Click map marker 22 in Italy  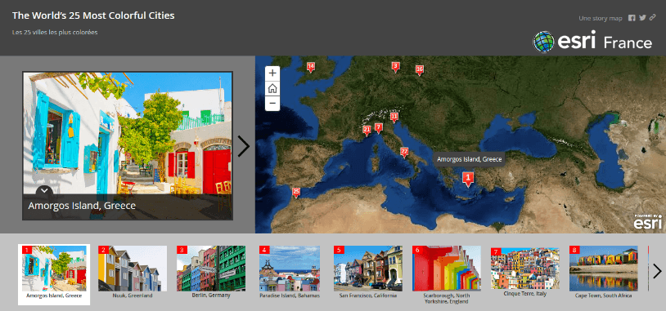click(x=404, y=152)
